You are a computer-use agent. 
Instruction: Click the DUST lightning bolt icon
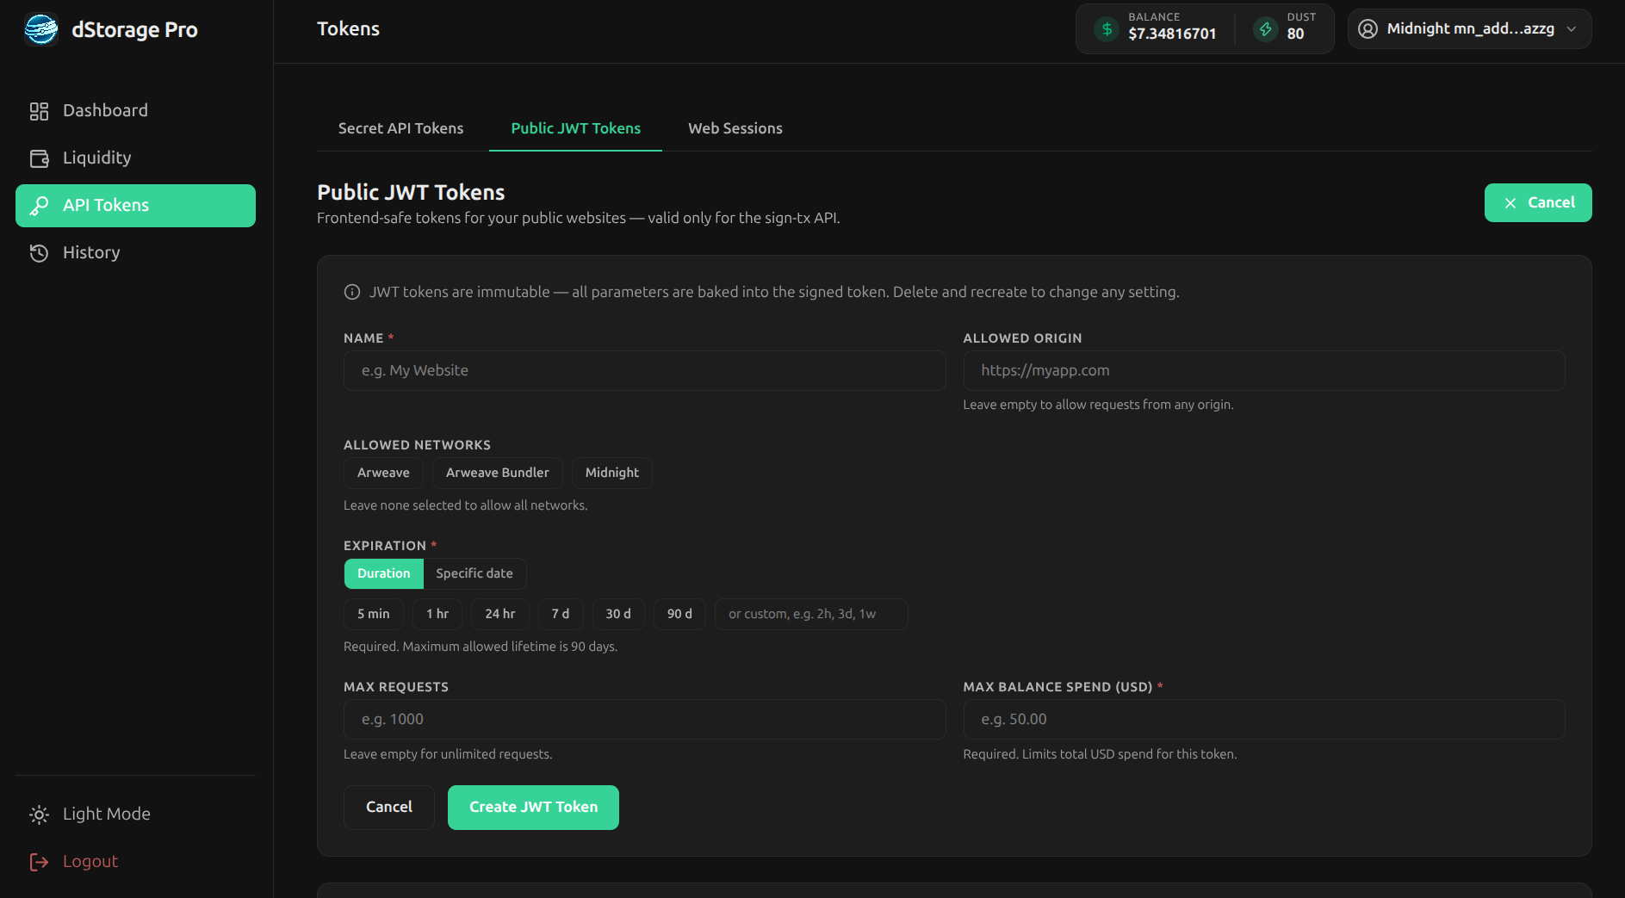point(1265,29)
